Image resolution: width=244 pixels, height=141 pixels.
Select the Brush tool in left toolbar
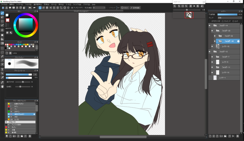(2, 13)
